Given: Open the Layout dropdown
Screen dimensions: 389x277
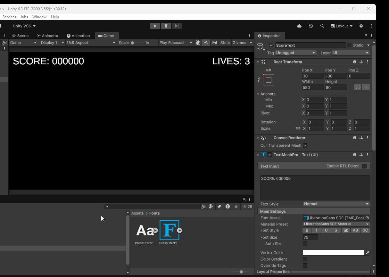Looking at the screenshot, I should (x=342, y=26).
